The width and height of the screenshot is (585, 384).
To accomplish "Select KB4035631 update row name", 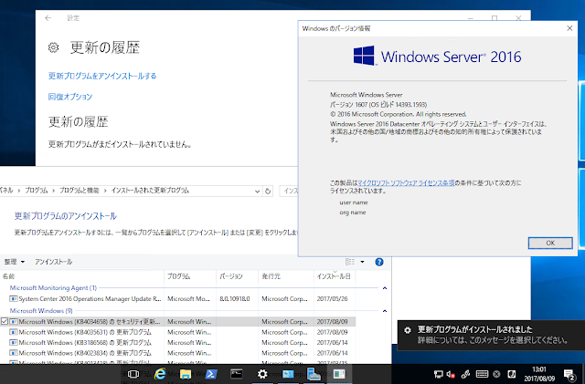I will pos(85,332).
